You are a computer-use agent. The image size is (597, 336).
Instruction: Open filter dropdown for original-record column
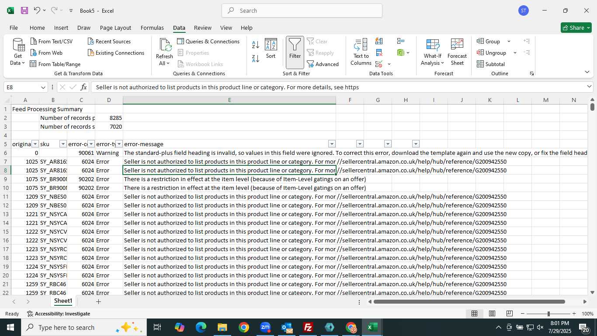pos(35,144)
